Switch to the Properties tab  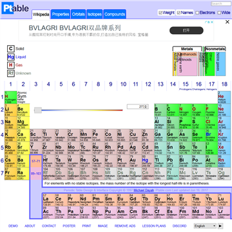(x=61, y=14)
